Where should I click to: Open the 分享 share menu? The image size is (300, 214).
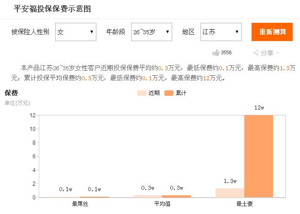(x=266, y=52)
